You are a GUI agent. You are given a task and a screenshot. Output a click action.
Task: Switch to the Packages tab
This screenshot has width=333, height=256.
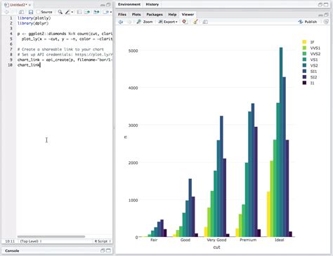click(155, 14)
